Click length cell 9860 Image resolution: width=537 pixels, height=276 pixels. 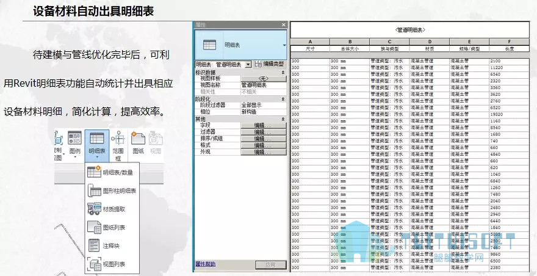[510, 255]
